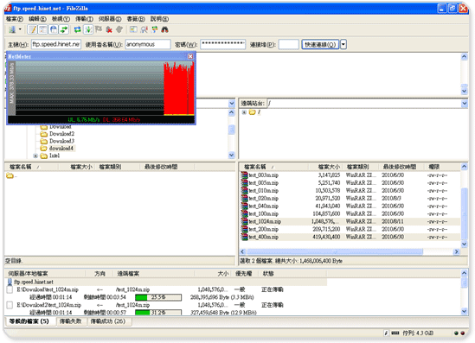This screenshot has width=475, height=343.
Task: Select the test_200m.zip remote file row
Action: (x=350, y=229)
